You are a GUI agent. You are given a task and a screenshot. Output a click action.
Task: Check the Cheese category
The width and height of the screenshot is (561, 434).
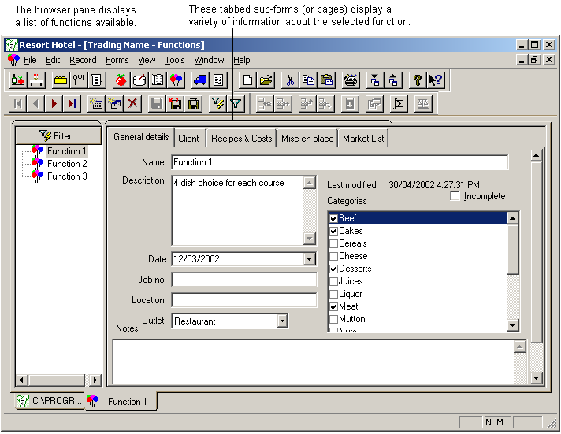click(333, 256)
